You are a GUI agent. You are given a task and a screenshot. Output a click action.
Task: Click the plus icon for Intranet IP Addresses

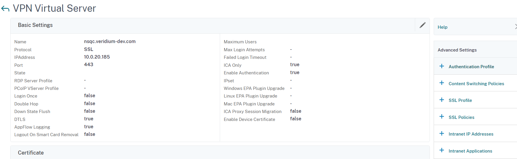pyautogui.click(x=442, y=134)
